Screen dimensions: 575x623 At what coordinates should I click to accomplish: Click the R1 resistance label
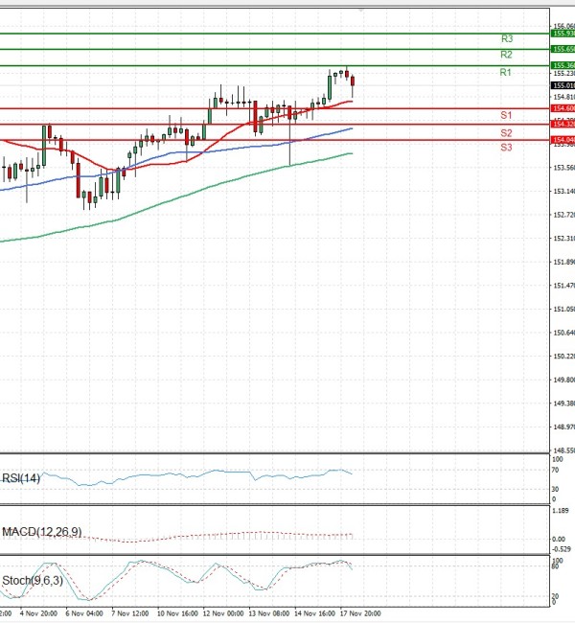pos(506,73)
